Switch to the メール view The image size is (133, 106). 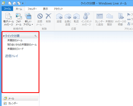tap(20, 98)
